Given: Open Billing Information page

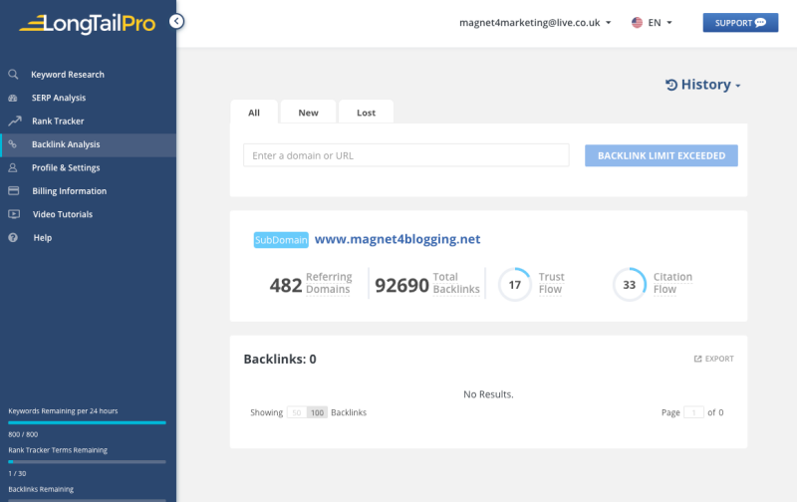Looking at the screenshot, I should [70, 191].
